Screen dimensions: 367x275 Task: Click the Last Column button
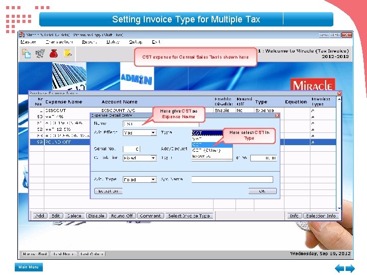coord(92,254)
